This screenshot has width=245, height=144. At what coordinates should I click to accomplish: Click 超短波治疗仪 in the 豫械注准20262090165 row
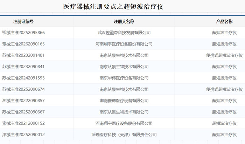click(x=224, y=44)
